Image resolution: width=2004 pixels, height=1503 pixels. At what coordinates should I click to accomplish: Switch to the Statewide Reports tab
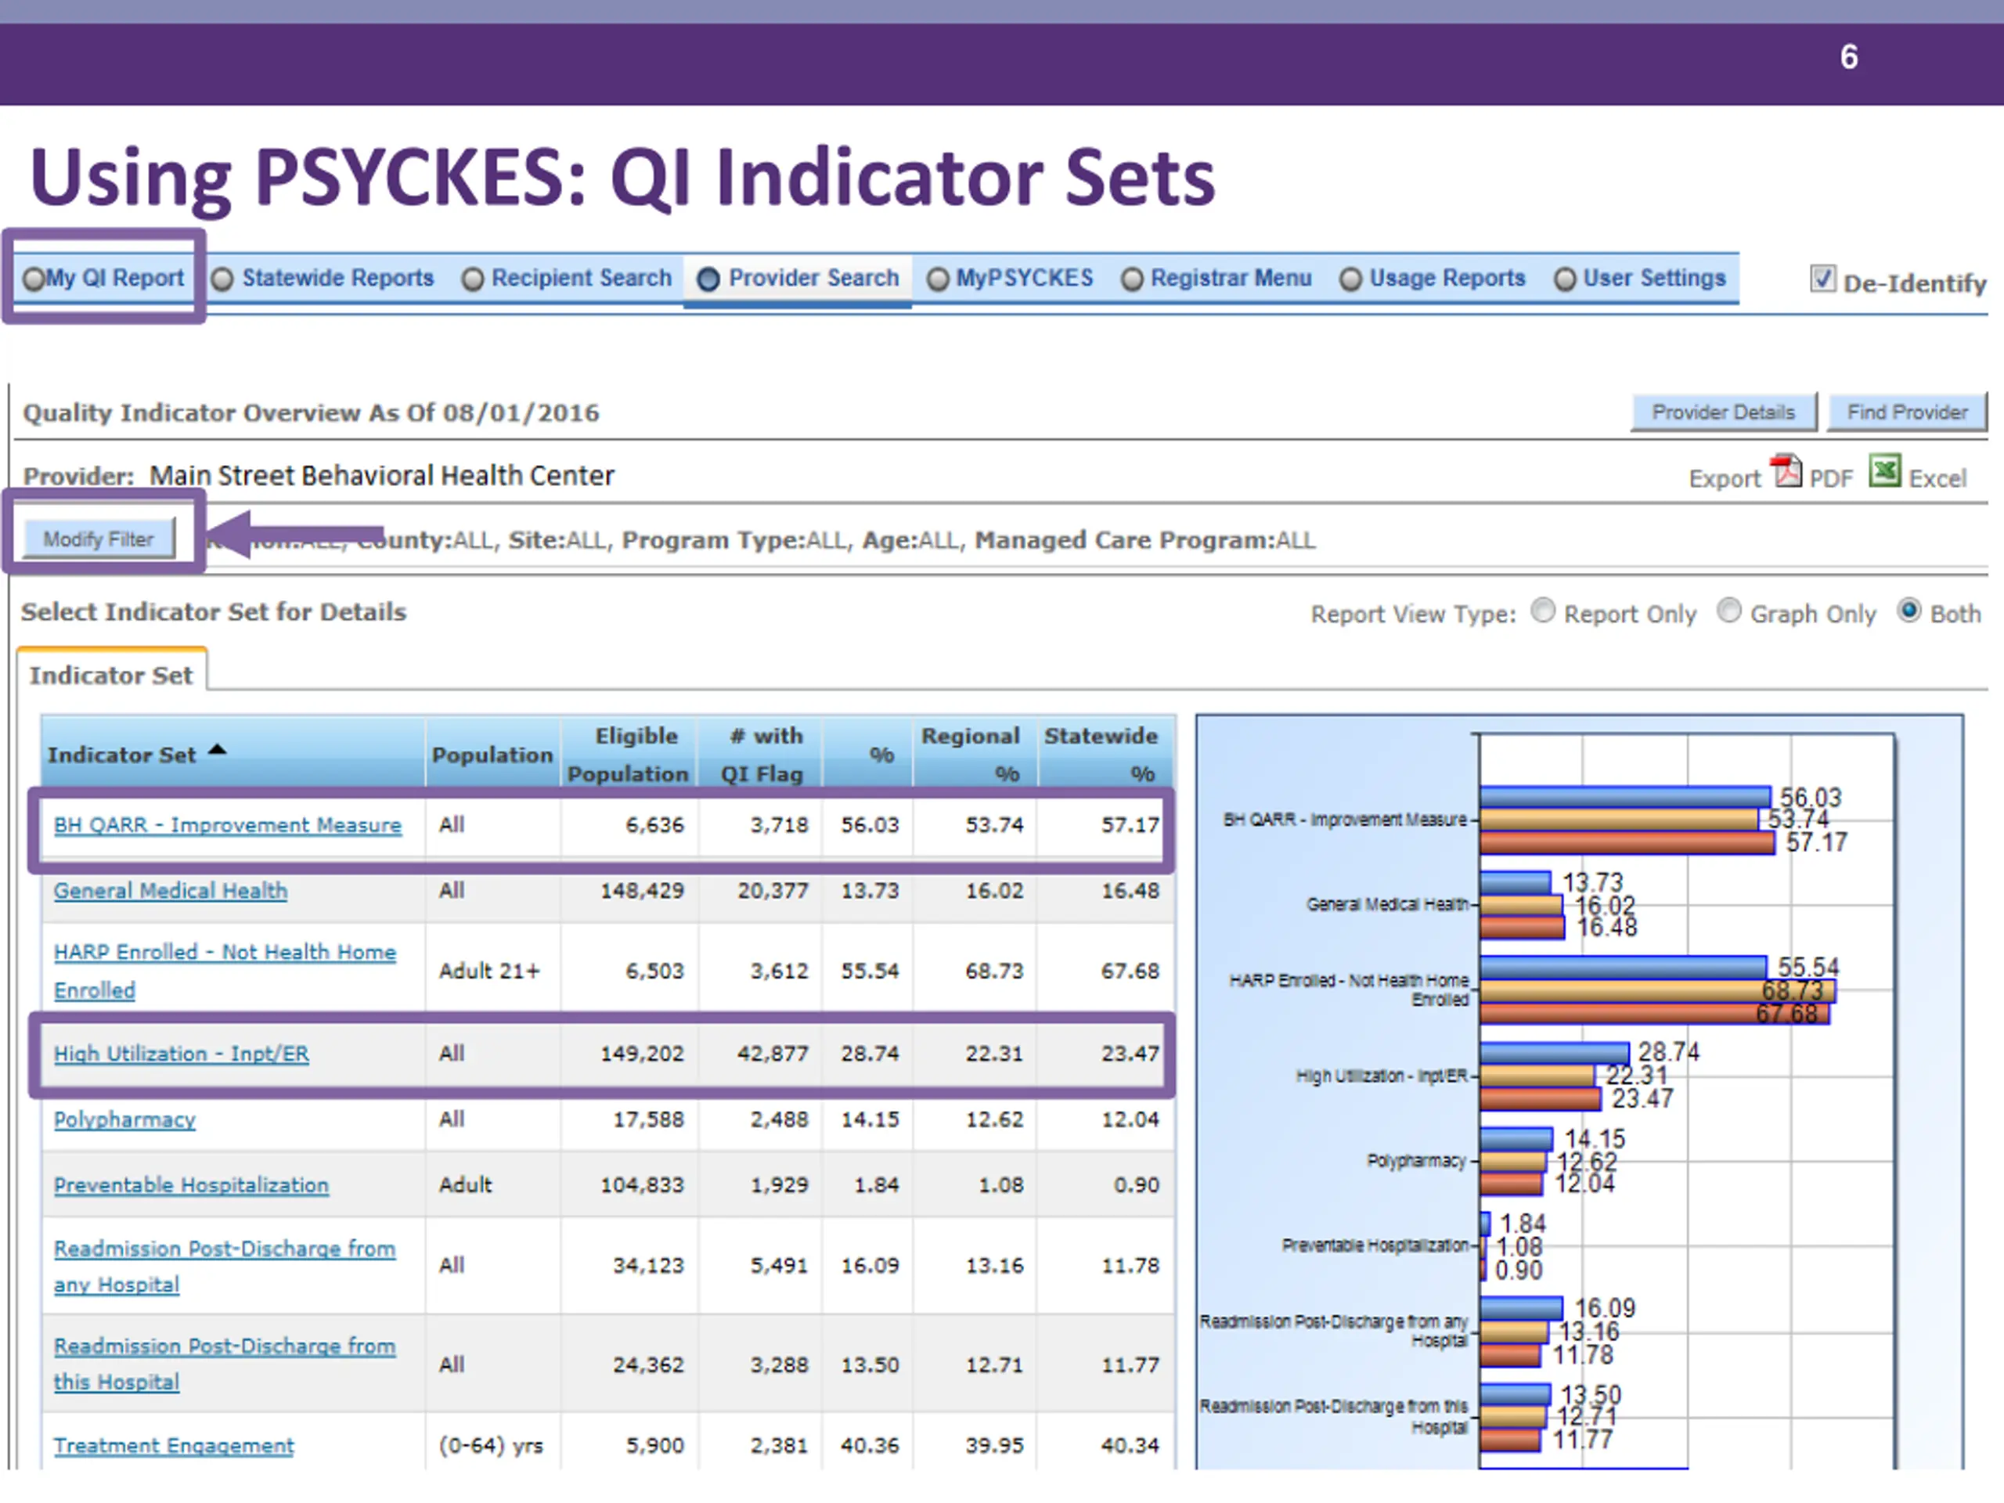point(323,278)
